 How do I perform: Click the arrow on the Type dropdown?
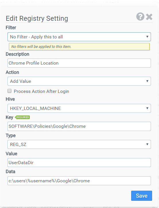point(147,144)
